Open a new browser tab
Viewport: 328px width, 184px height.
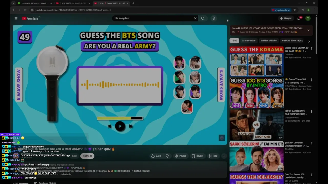pos(133,3)
